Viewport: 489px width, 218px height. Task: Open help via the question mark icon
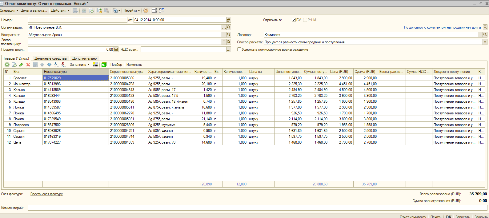[146, 10]
